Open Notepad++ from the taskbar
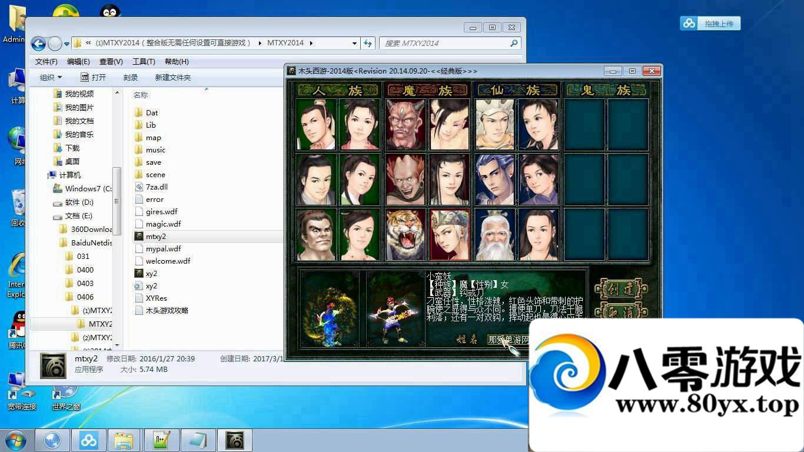Image resolution: width=804 pixels, height=452 pixels. [161, 440]
